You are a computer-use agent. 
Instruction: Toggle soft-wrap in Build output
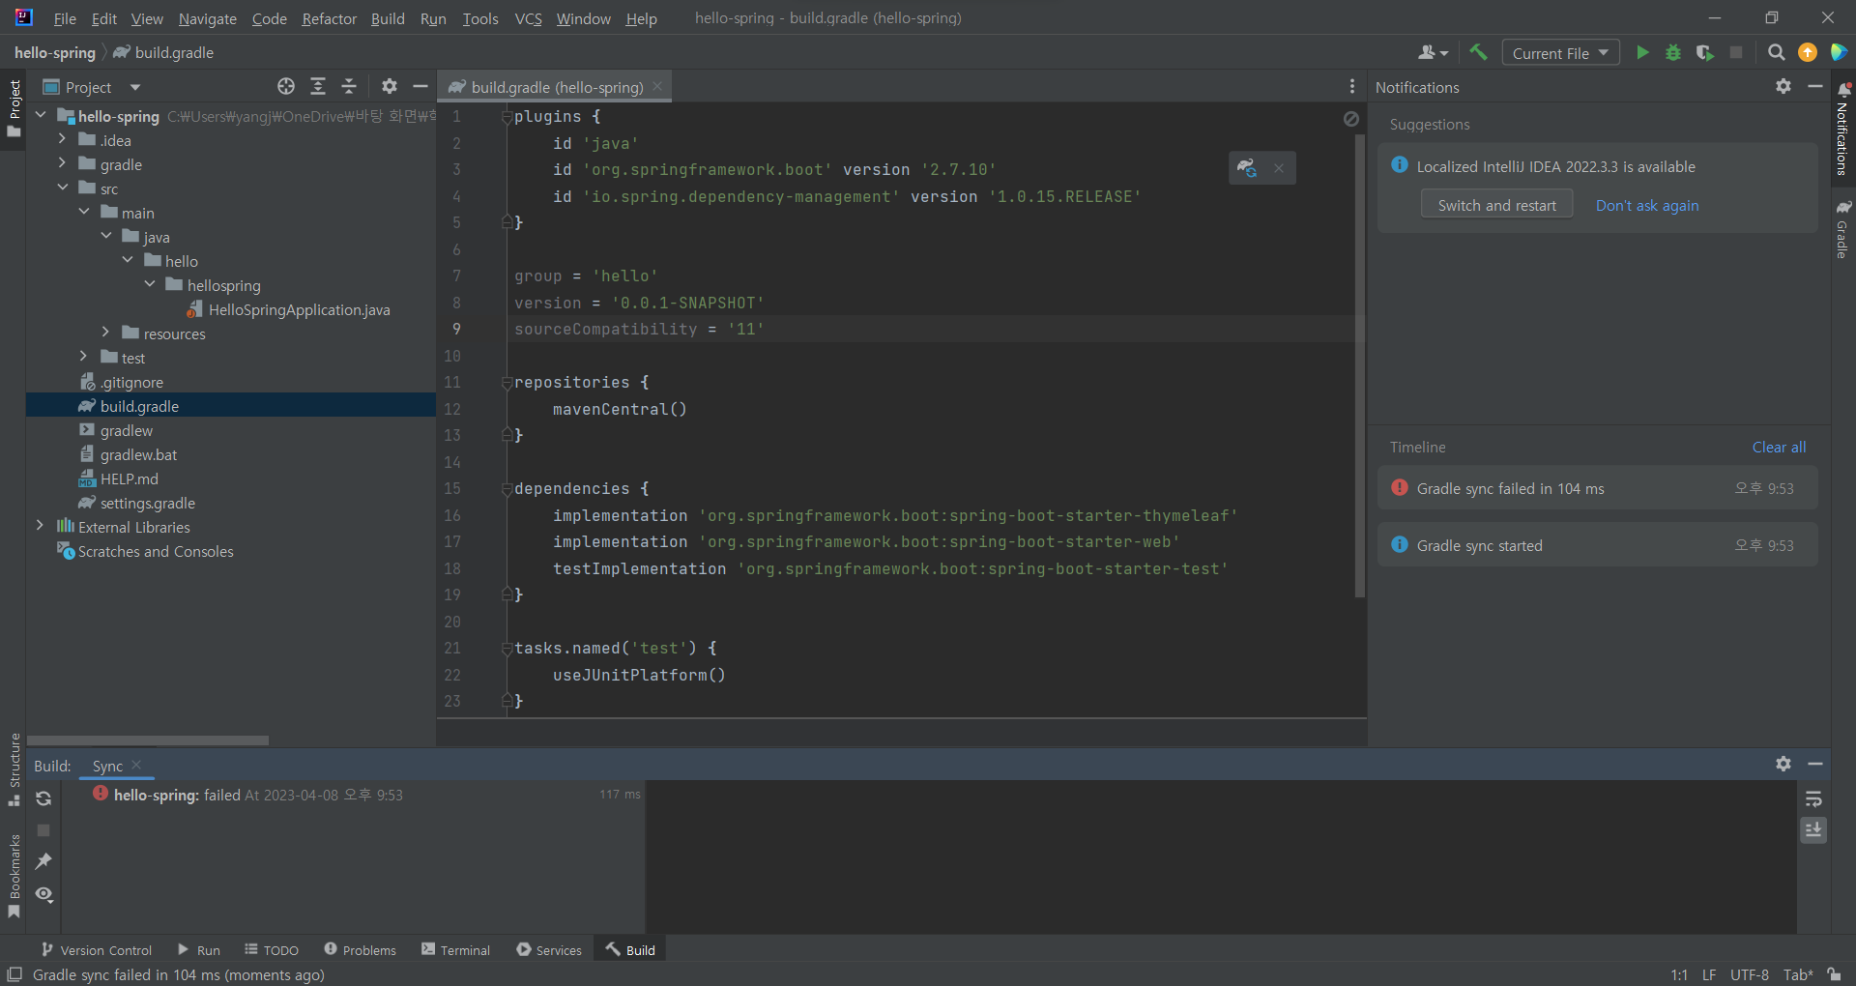[x=1813, y=799]
